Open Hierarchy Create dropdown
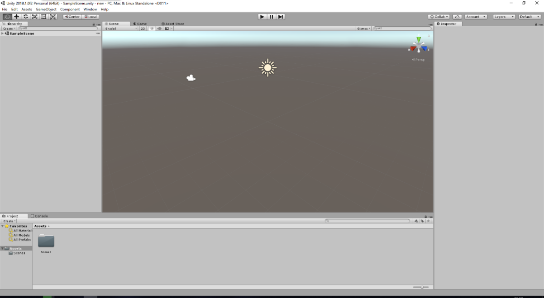This screenshot has height=298, width=544. click(x=9, y=28)
